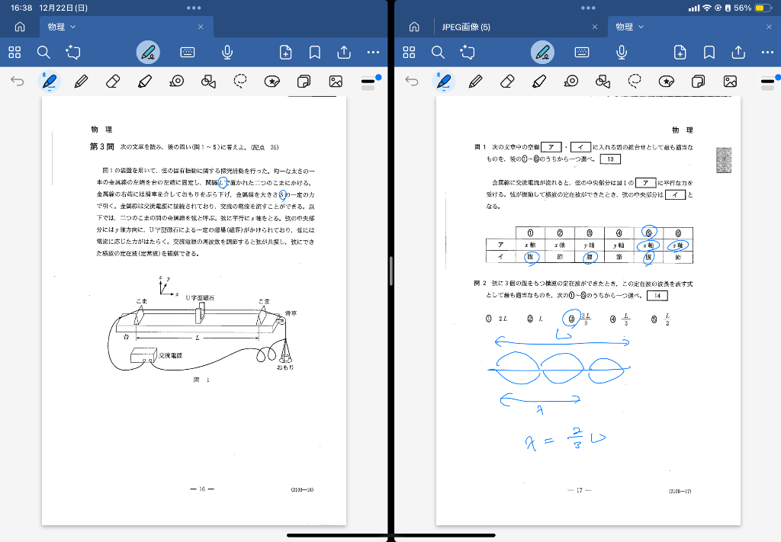Toggle keyboard typing mode in the right pane

582,53
